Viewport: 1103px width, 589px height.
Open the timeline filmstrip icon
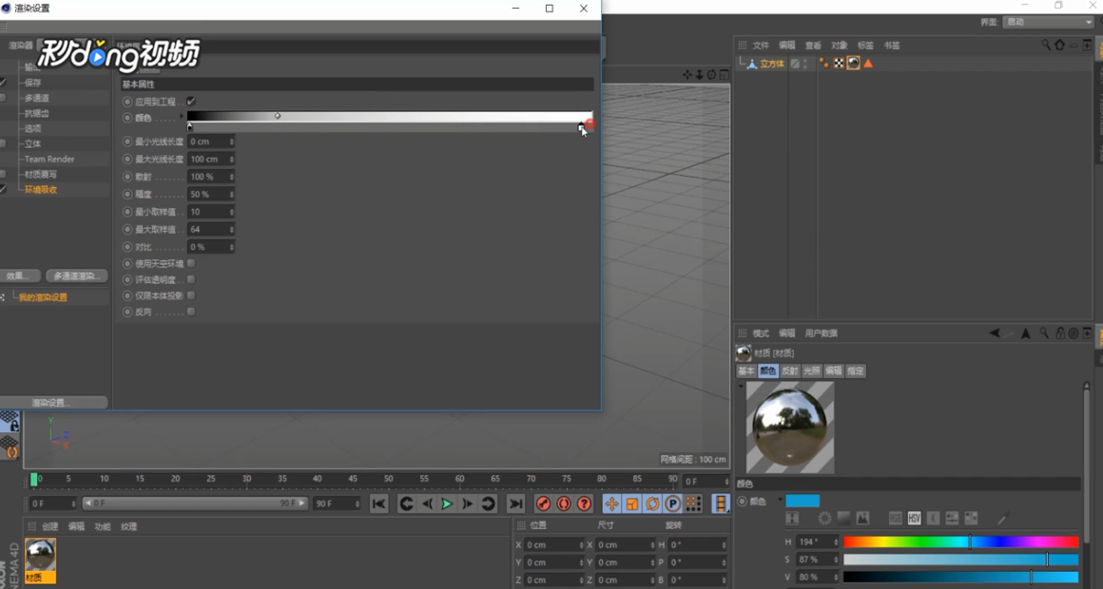point(721,503)
